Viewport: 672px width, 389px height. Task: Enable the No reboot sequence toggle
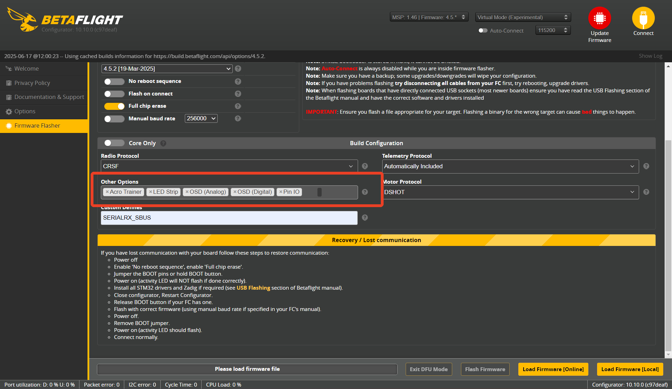coord(114,82)
